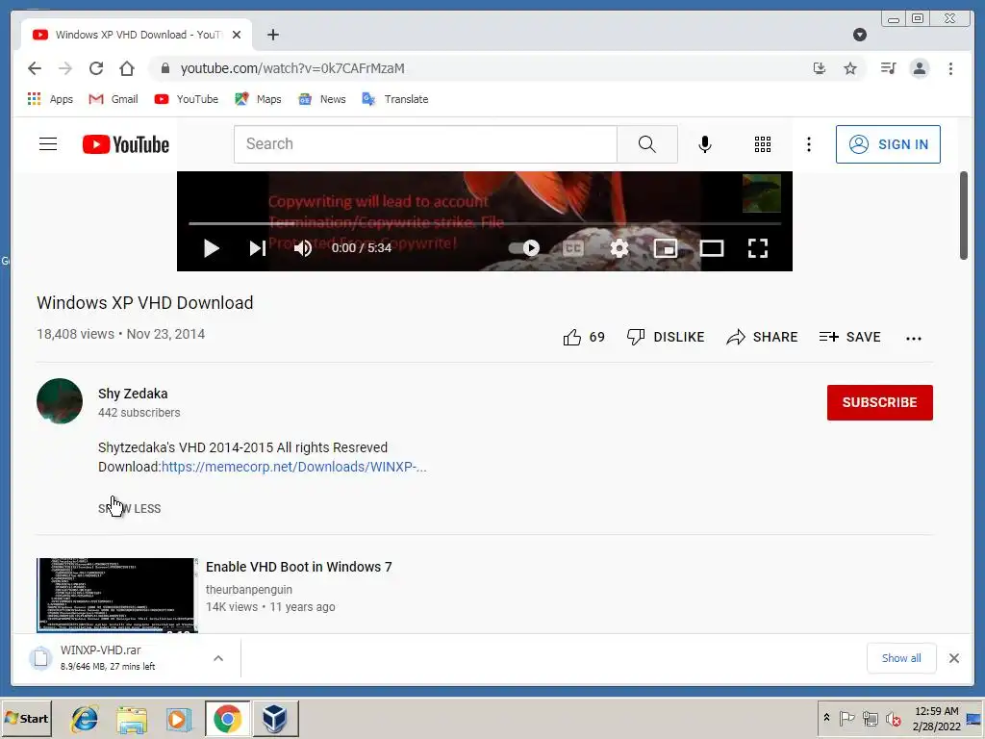Open Chrome's three-dot menu

pyautogui.click(x=950, y=68)
